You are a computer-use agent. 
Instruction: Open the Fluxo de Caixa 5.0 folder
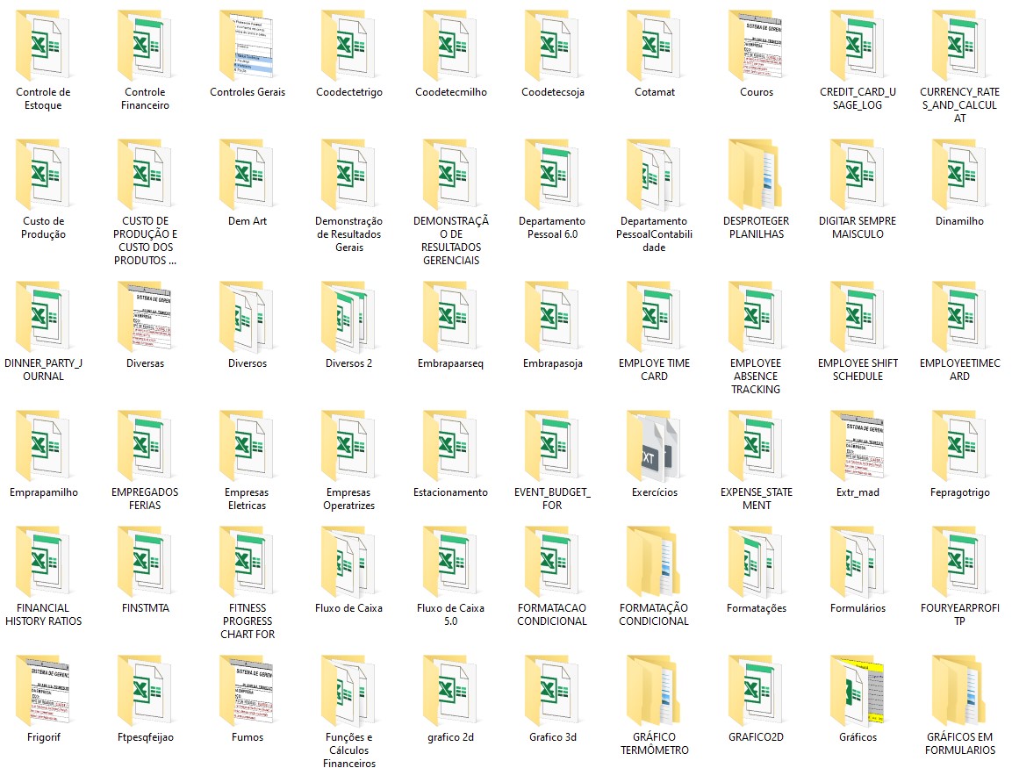pos(450,561)
